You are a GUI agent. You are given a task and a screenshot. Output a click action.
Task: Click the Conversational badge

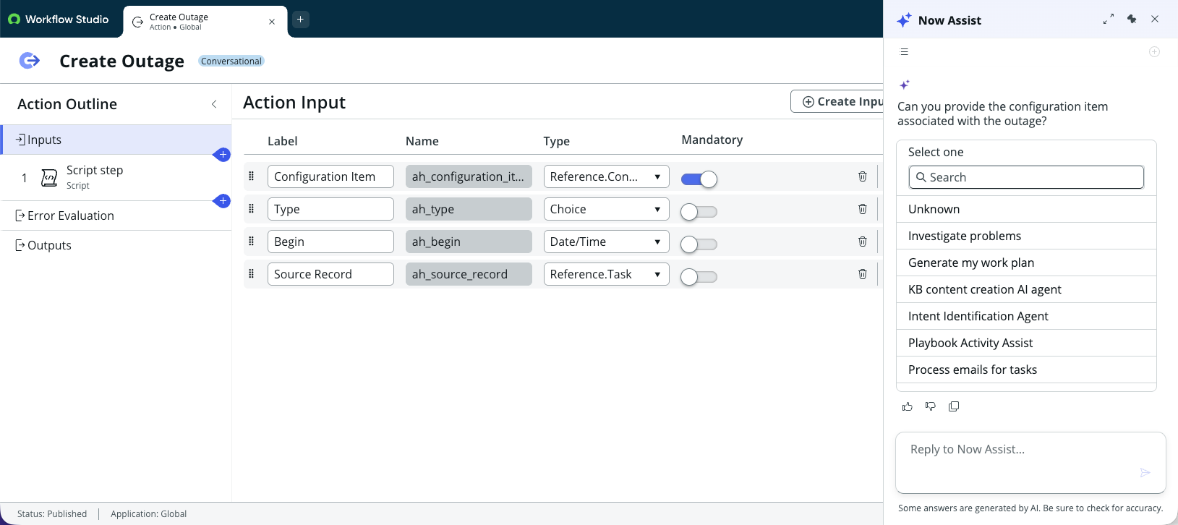[x=231, y=61]
